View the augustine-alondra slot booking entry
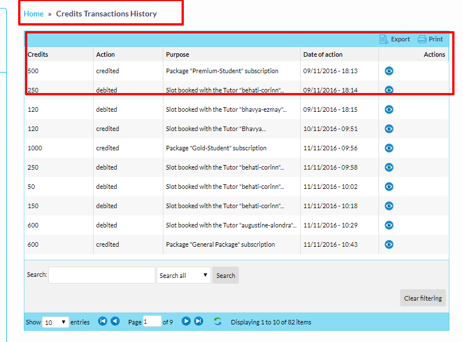 (x=389, y=225)
